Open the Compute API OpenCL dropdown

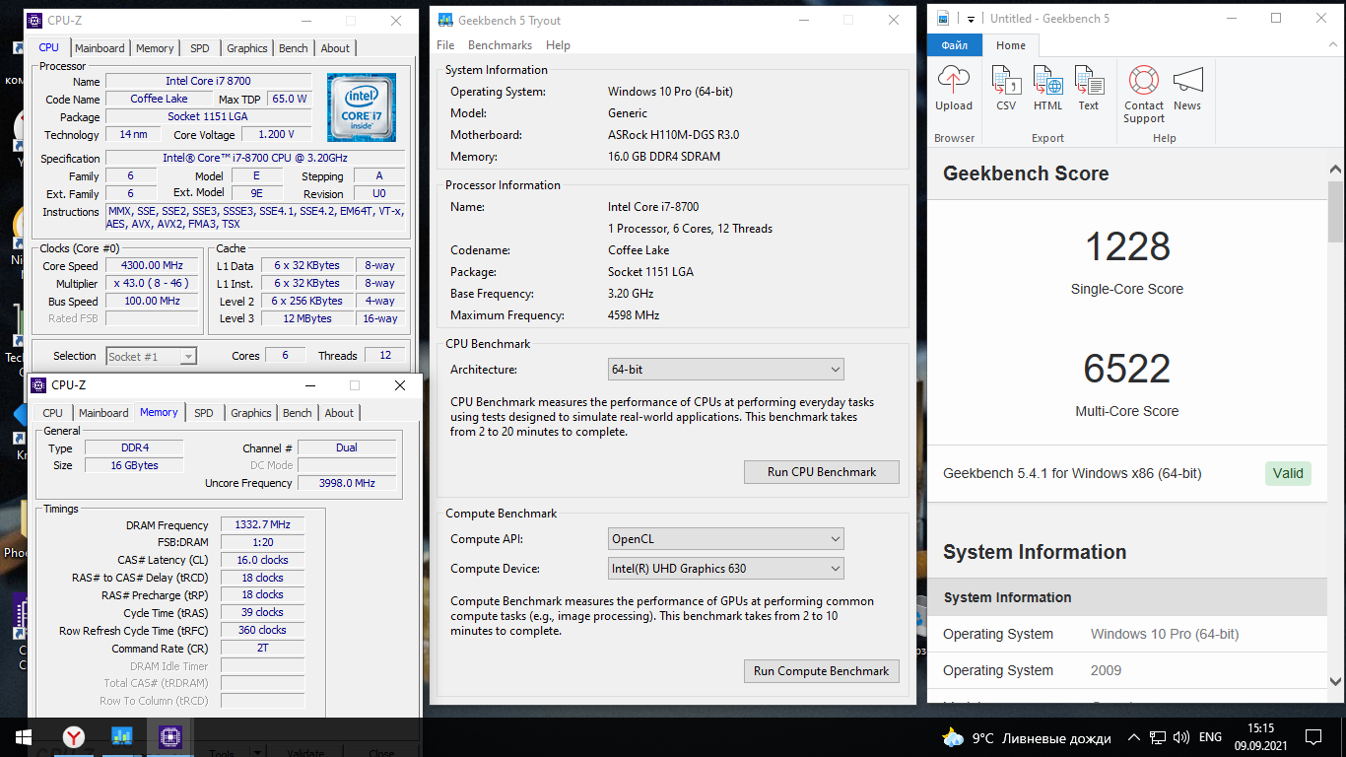726,539
